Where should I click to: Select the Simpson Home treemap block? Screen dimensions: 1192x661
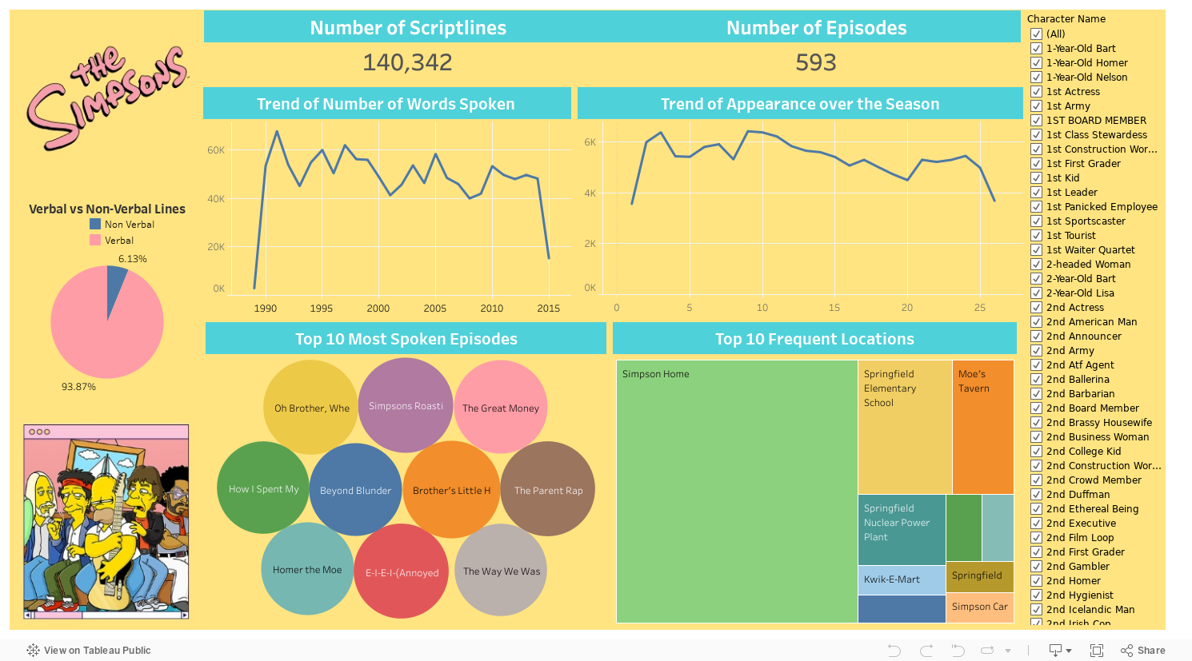(737, 492)
